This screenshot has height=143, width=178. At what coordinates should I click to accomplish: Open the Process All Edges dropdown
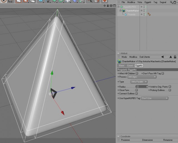click(142, 77)
